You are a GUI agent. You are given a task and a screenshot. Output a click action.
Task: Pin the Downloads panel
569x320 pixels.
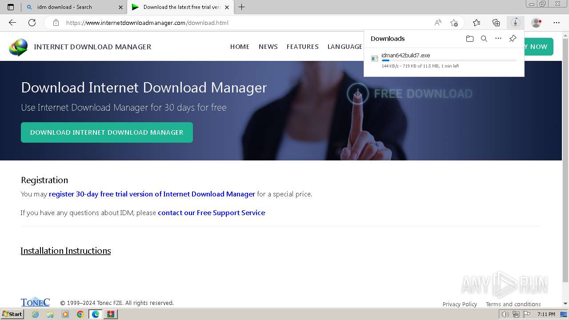pos(513,39)
